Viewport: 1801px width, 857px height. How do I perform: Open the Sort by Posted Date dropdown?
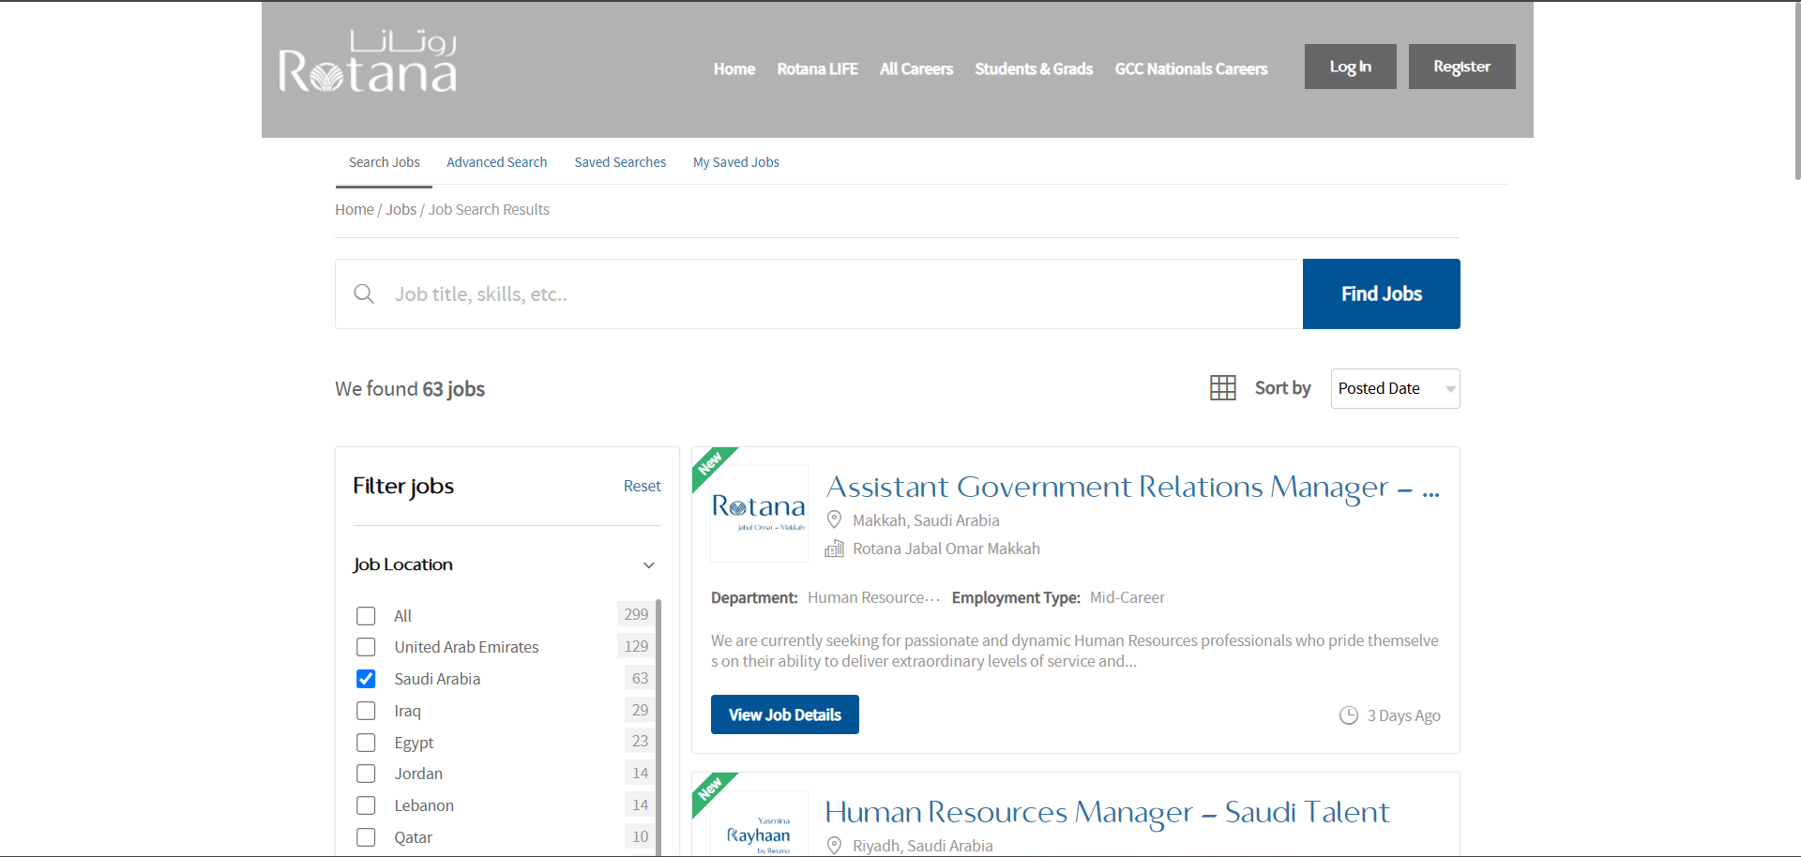point(1395,388)
